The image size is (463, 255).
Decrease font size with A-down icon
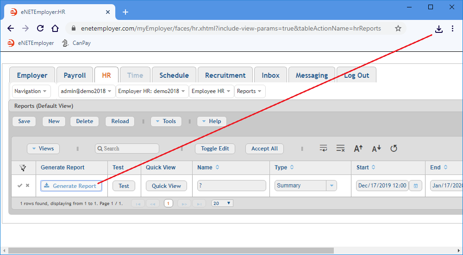(x=376, y=149)
